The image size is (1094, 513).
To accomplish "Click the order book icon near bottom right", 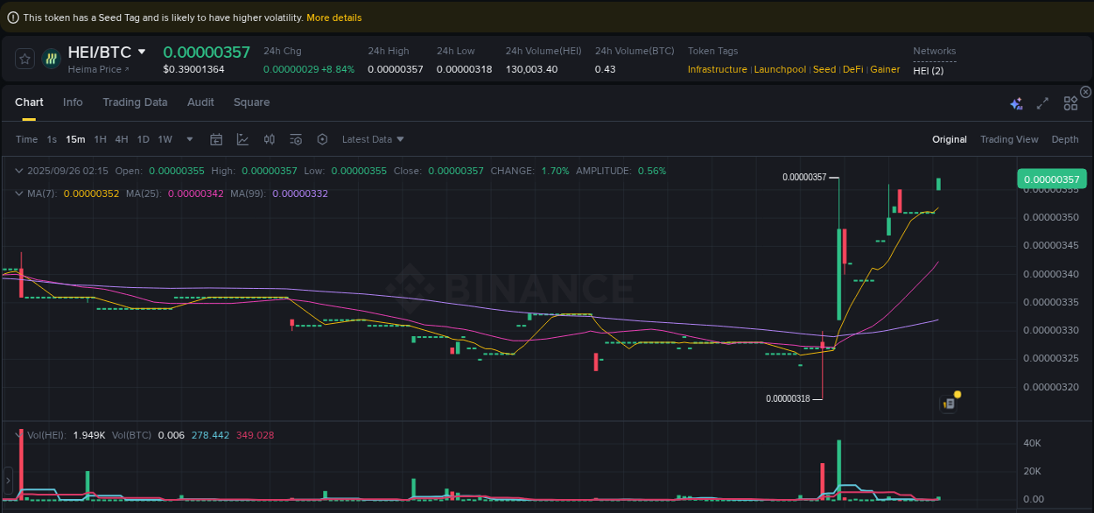I will (948, 403).
